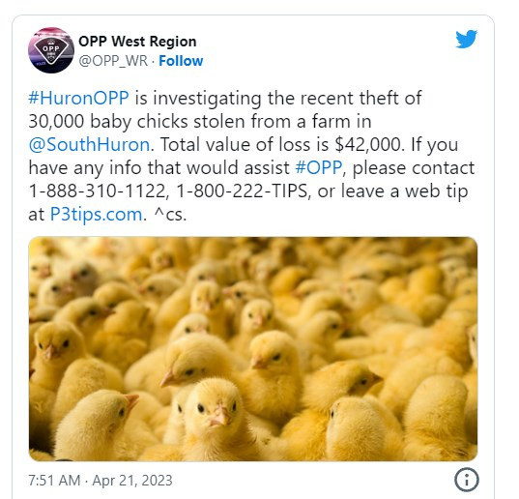Click the @OPP_WR handle
Screen dimensions: 519x499
pyautogui.click(x=113, y=61)
